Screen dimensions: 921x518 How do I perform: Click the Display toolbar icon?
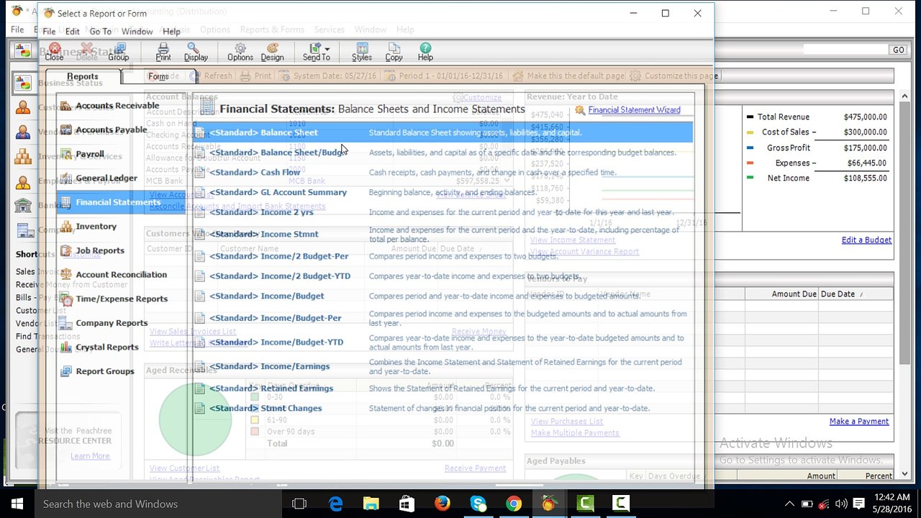click(x=196, y=51)
